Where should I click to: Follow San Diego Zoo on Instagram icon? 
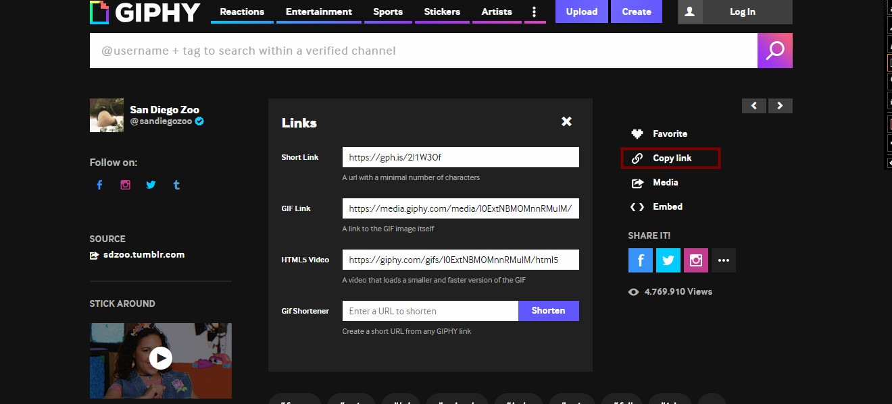[125, 185]
